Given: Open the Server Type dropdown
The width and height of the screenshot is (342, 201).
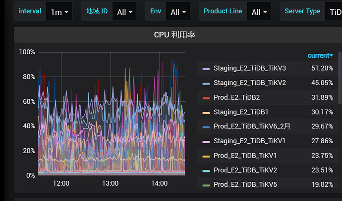Looking at the screenshot, I should [x=334, y=11].
